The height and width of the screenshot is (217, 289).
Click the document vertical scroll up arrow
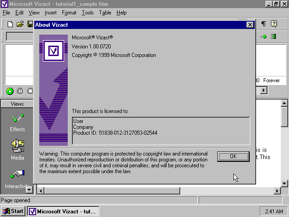click(x=284, y=103)
